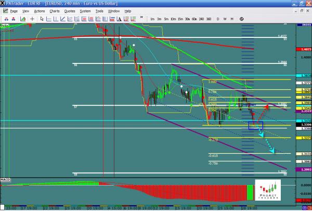
Task: Open the Quotes menu
Action: [x=69, y=10]
